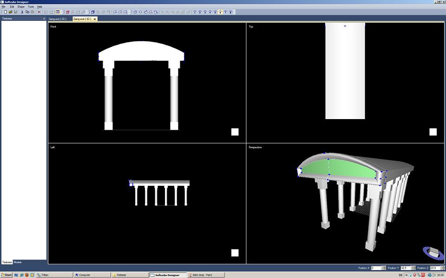Screen dimensions: 446x278
Task: Close the Textures side panel
Action: (44, 19)
